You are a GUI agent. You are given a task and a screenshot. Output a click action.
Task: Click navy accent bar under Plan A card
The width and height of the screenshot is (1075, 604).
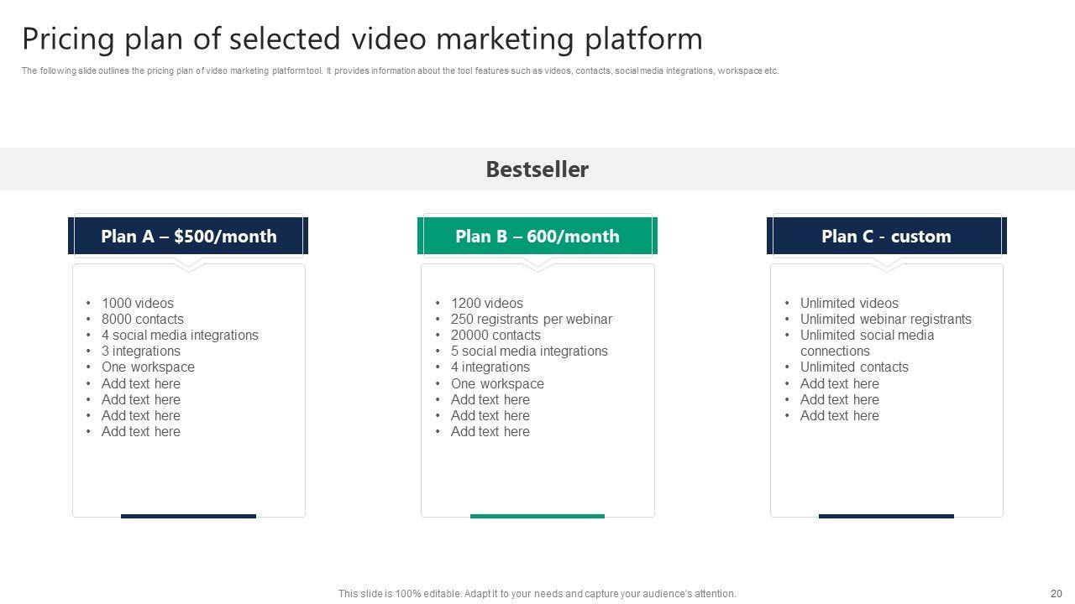[x=188, y=516]
